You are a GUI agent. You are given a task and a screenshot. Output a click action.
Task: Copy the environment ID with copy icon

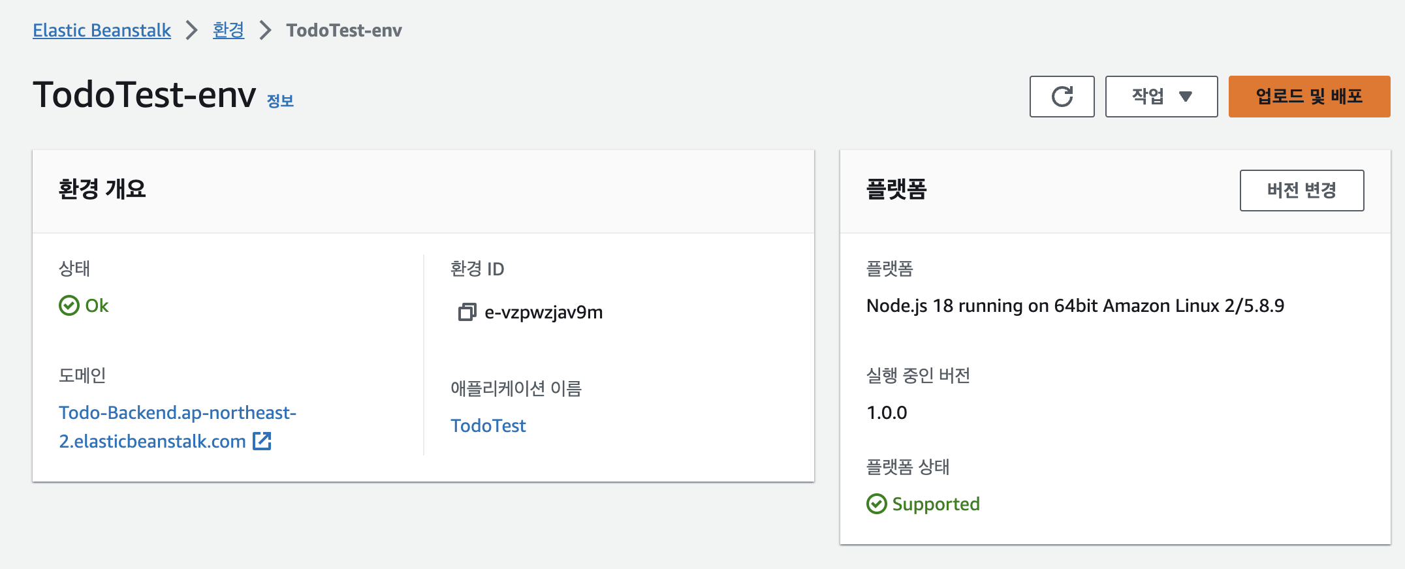[x=467, y=313]
